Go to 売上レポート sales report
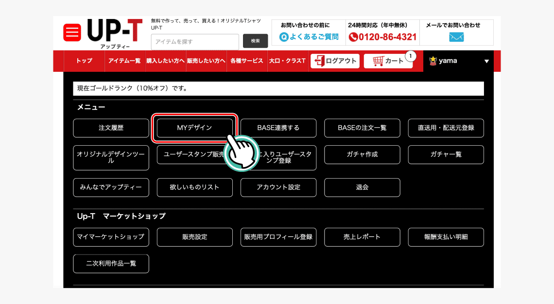The image size is (554, 304). 362,237
